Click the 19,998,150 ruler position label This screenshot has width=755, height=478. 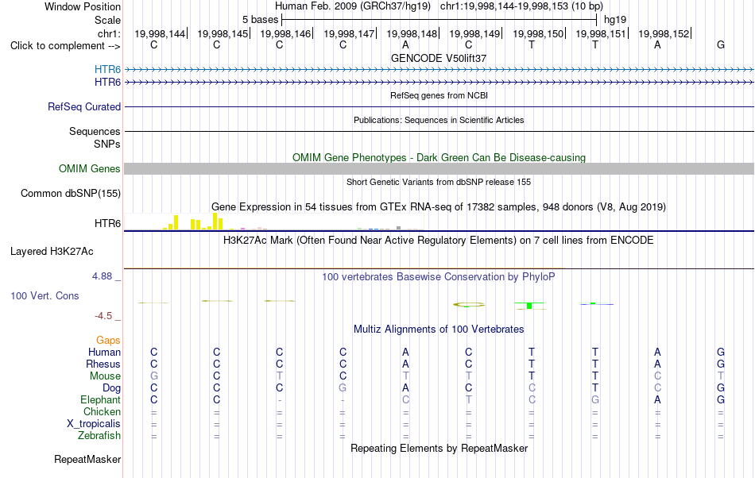click(x=538, y=33)
